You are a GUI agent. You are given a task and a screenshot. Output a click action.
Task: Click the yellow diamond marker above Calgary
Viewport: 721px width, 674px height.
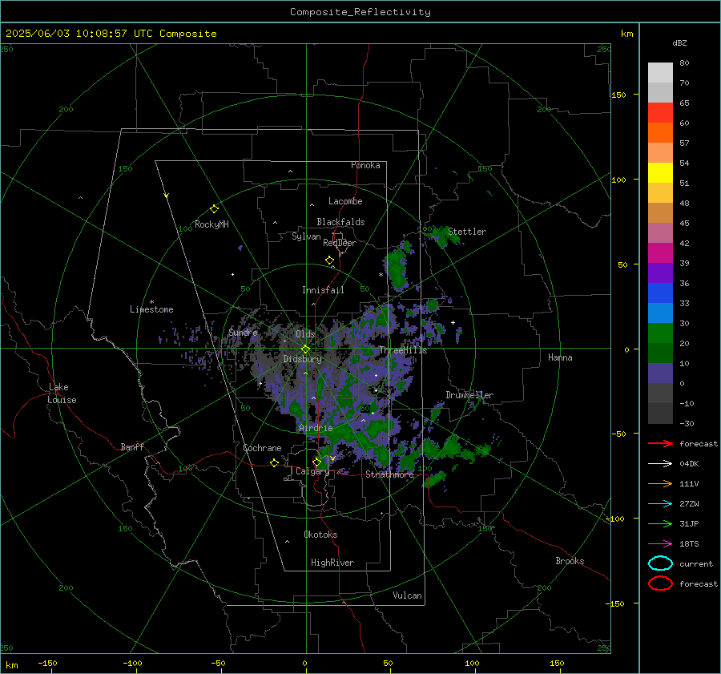(316, 462)
